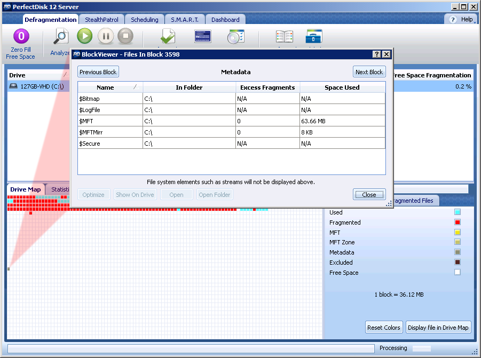
Task: Click the gray metadata block in drive map
Action: [x=9, y=269]
